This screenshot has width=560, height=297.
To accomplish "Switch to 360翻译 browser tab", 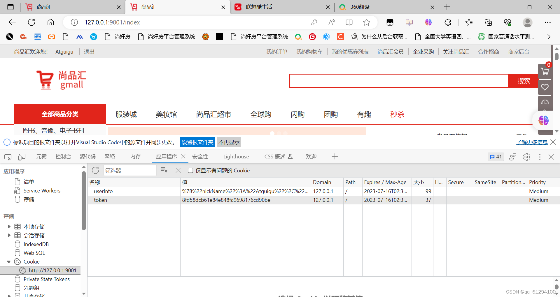I will [387, 7].
